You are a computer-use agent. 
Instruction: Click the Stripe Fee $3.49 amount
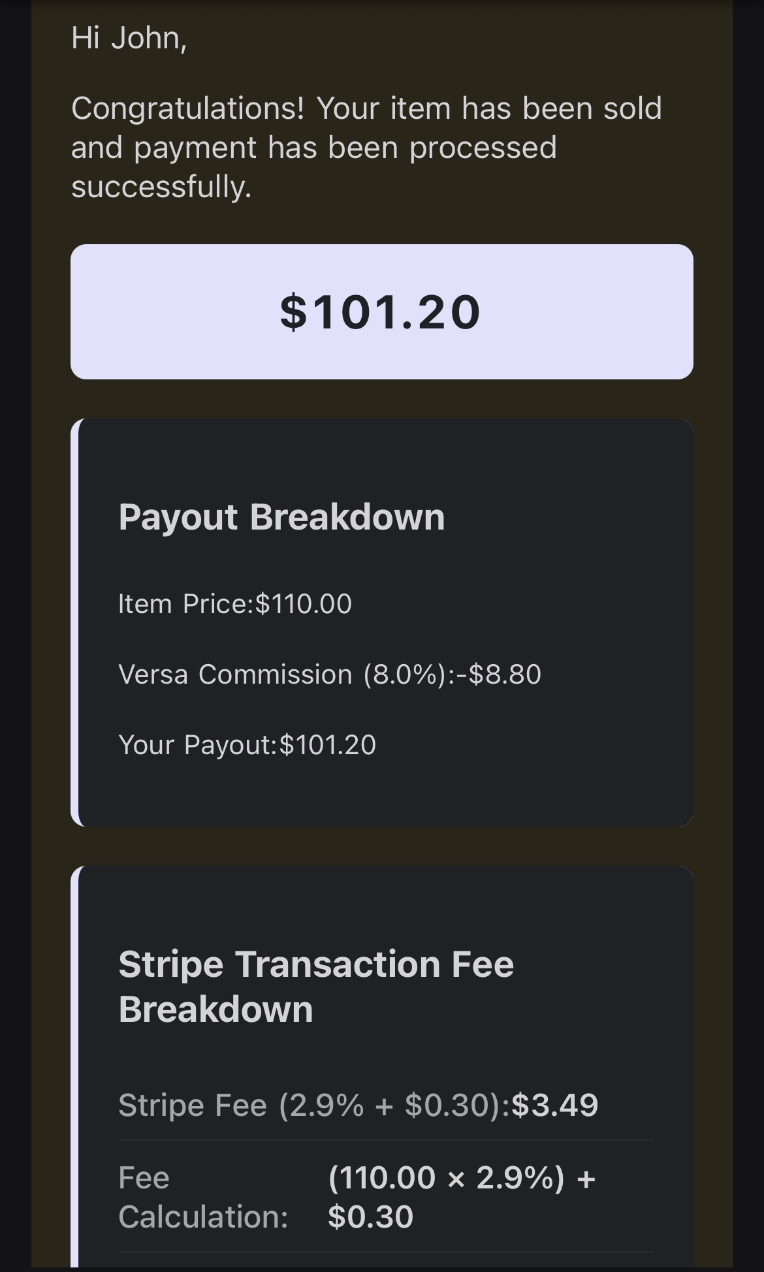click(555, 1105)
